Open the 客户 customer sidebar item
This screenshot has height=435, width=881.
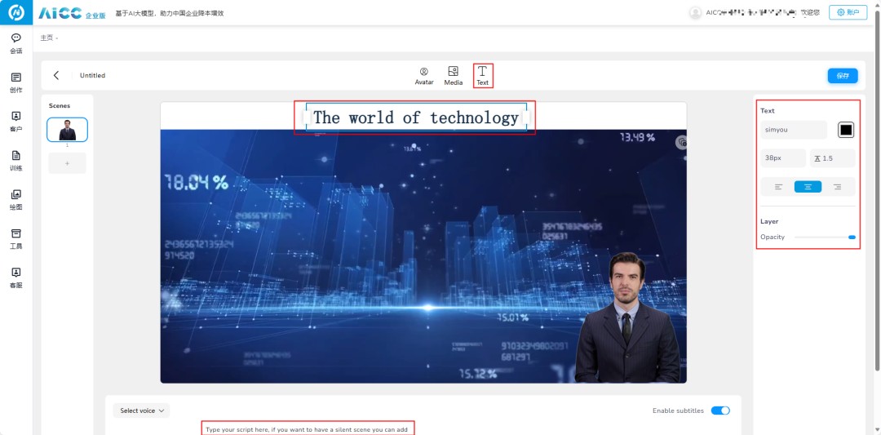[16, 122]
